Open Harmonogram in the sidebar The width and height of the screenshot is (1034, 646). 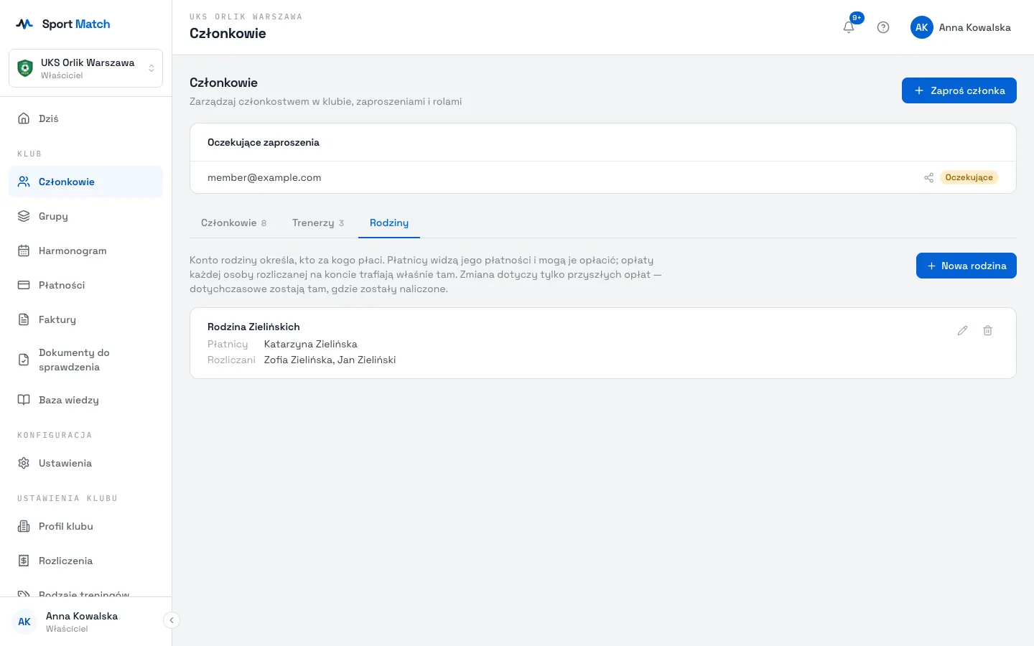[85, 251]
